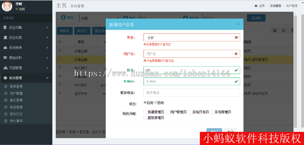Click the 项目管理 cubes icon
This screenshot has height=145, width=304.
tap(5, 68)
